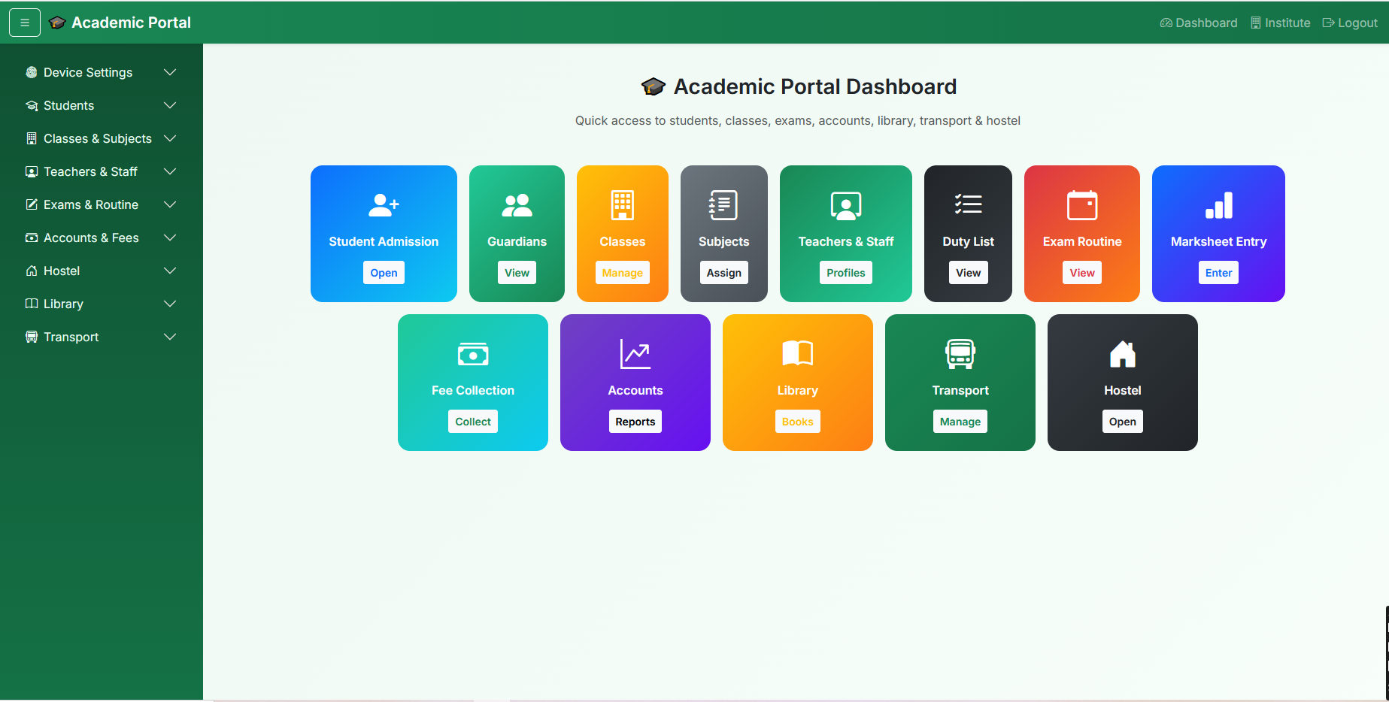Click the Profiles button on Teachers & Staff
Viewport: 1389px width, 702px height.
click(845, 272)
